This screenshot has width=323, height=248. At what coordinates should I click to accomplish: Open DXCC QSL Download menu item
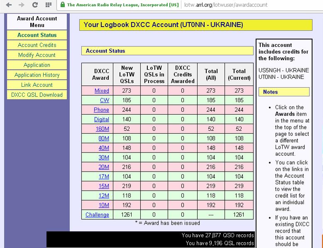(37, 95)
